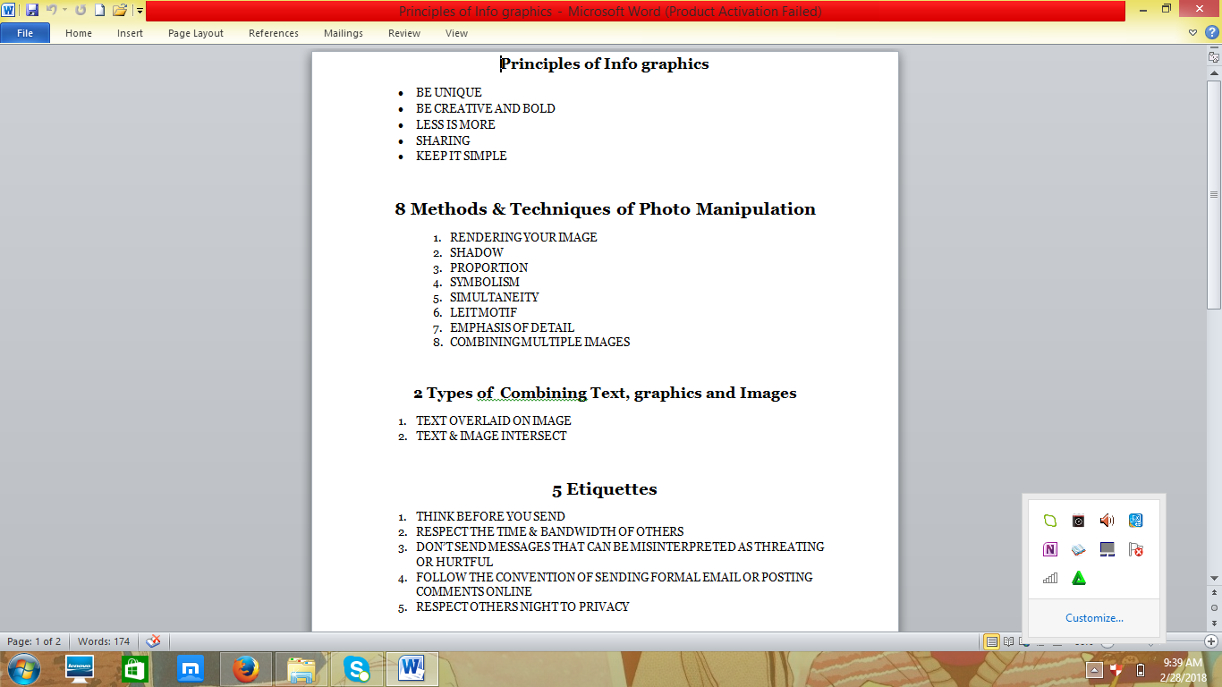The image size is (1222, 687).
Task: Open the Undo history dropdown arrow
Action: tap(65, 11)
